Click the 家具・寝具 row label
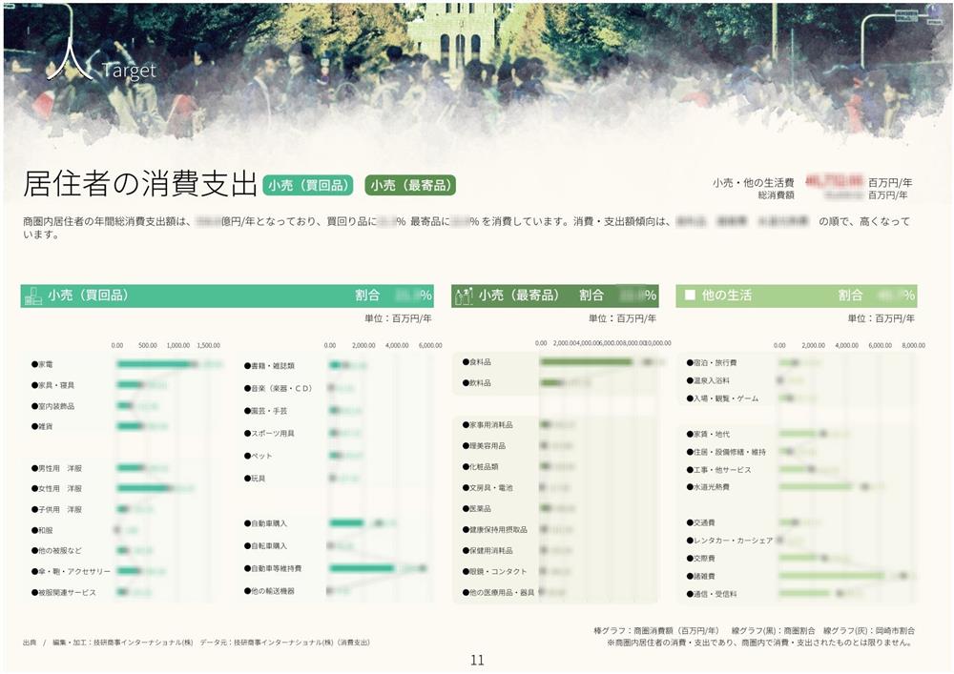 [52, 385]
